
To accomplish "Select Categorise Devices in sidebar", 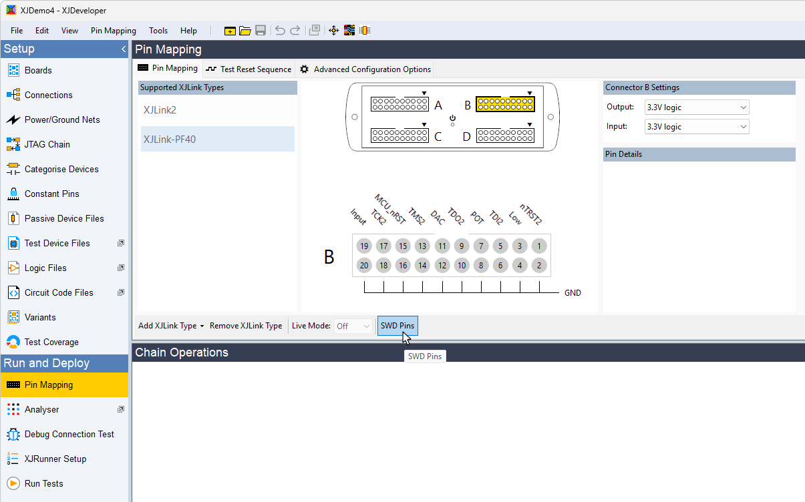I will point(64,169).
